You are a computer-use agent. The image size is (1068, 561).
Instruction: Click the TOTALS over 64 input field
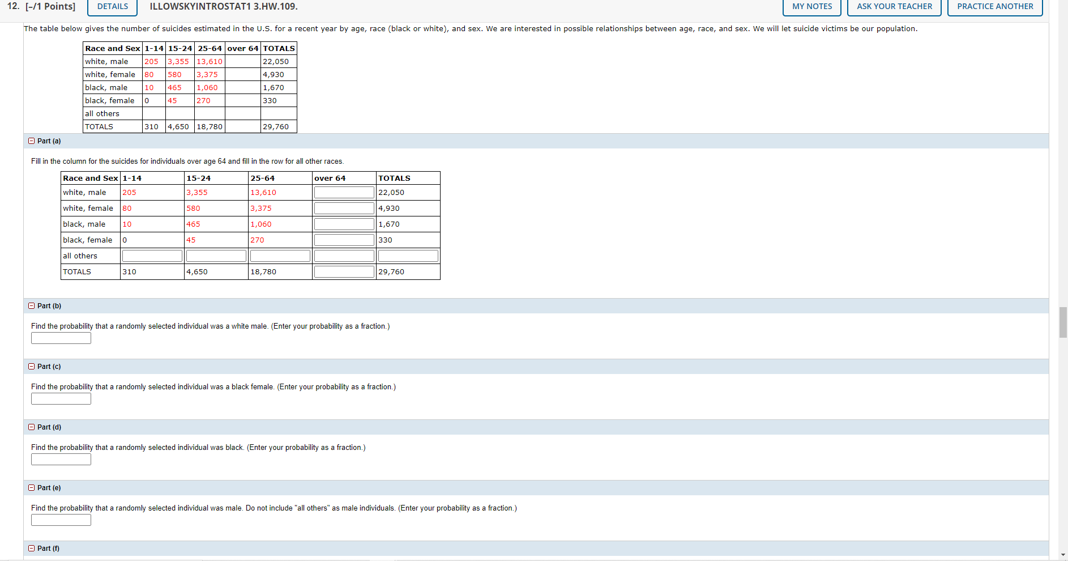click(344, 271)
